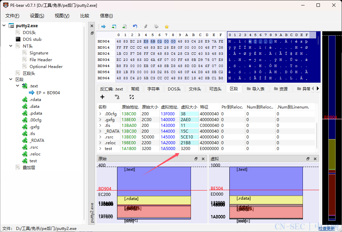Click the section tree layout icon beside plus

click(117, 97)
